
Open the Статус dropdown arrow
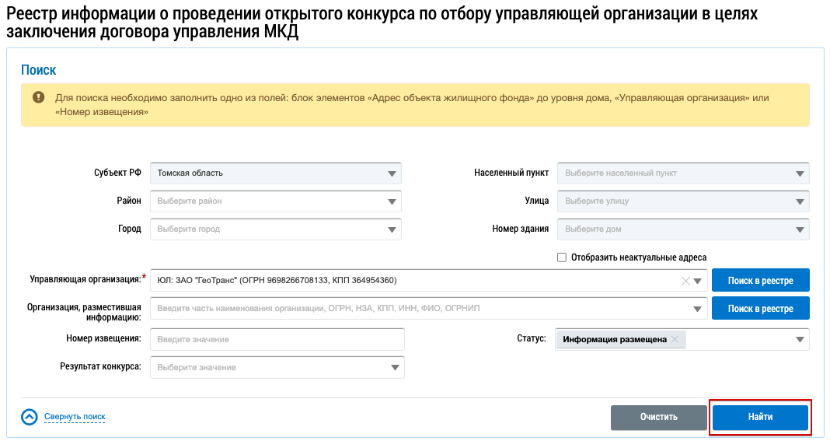point(800,339)
